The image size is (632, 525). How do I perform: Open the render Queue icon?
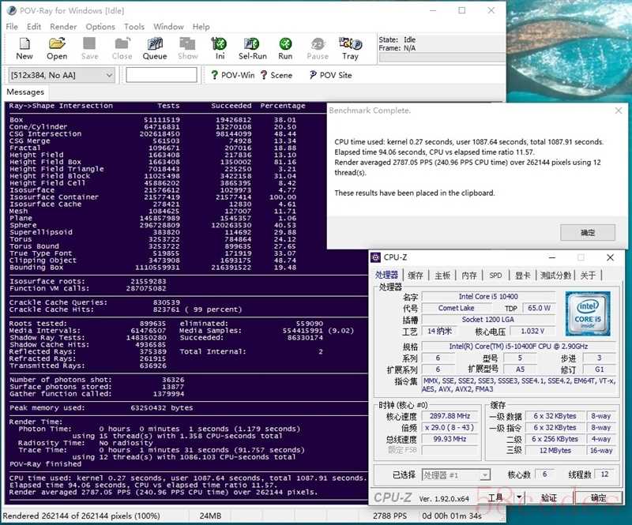155,48
